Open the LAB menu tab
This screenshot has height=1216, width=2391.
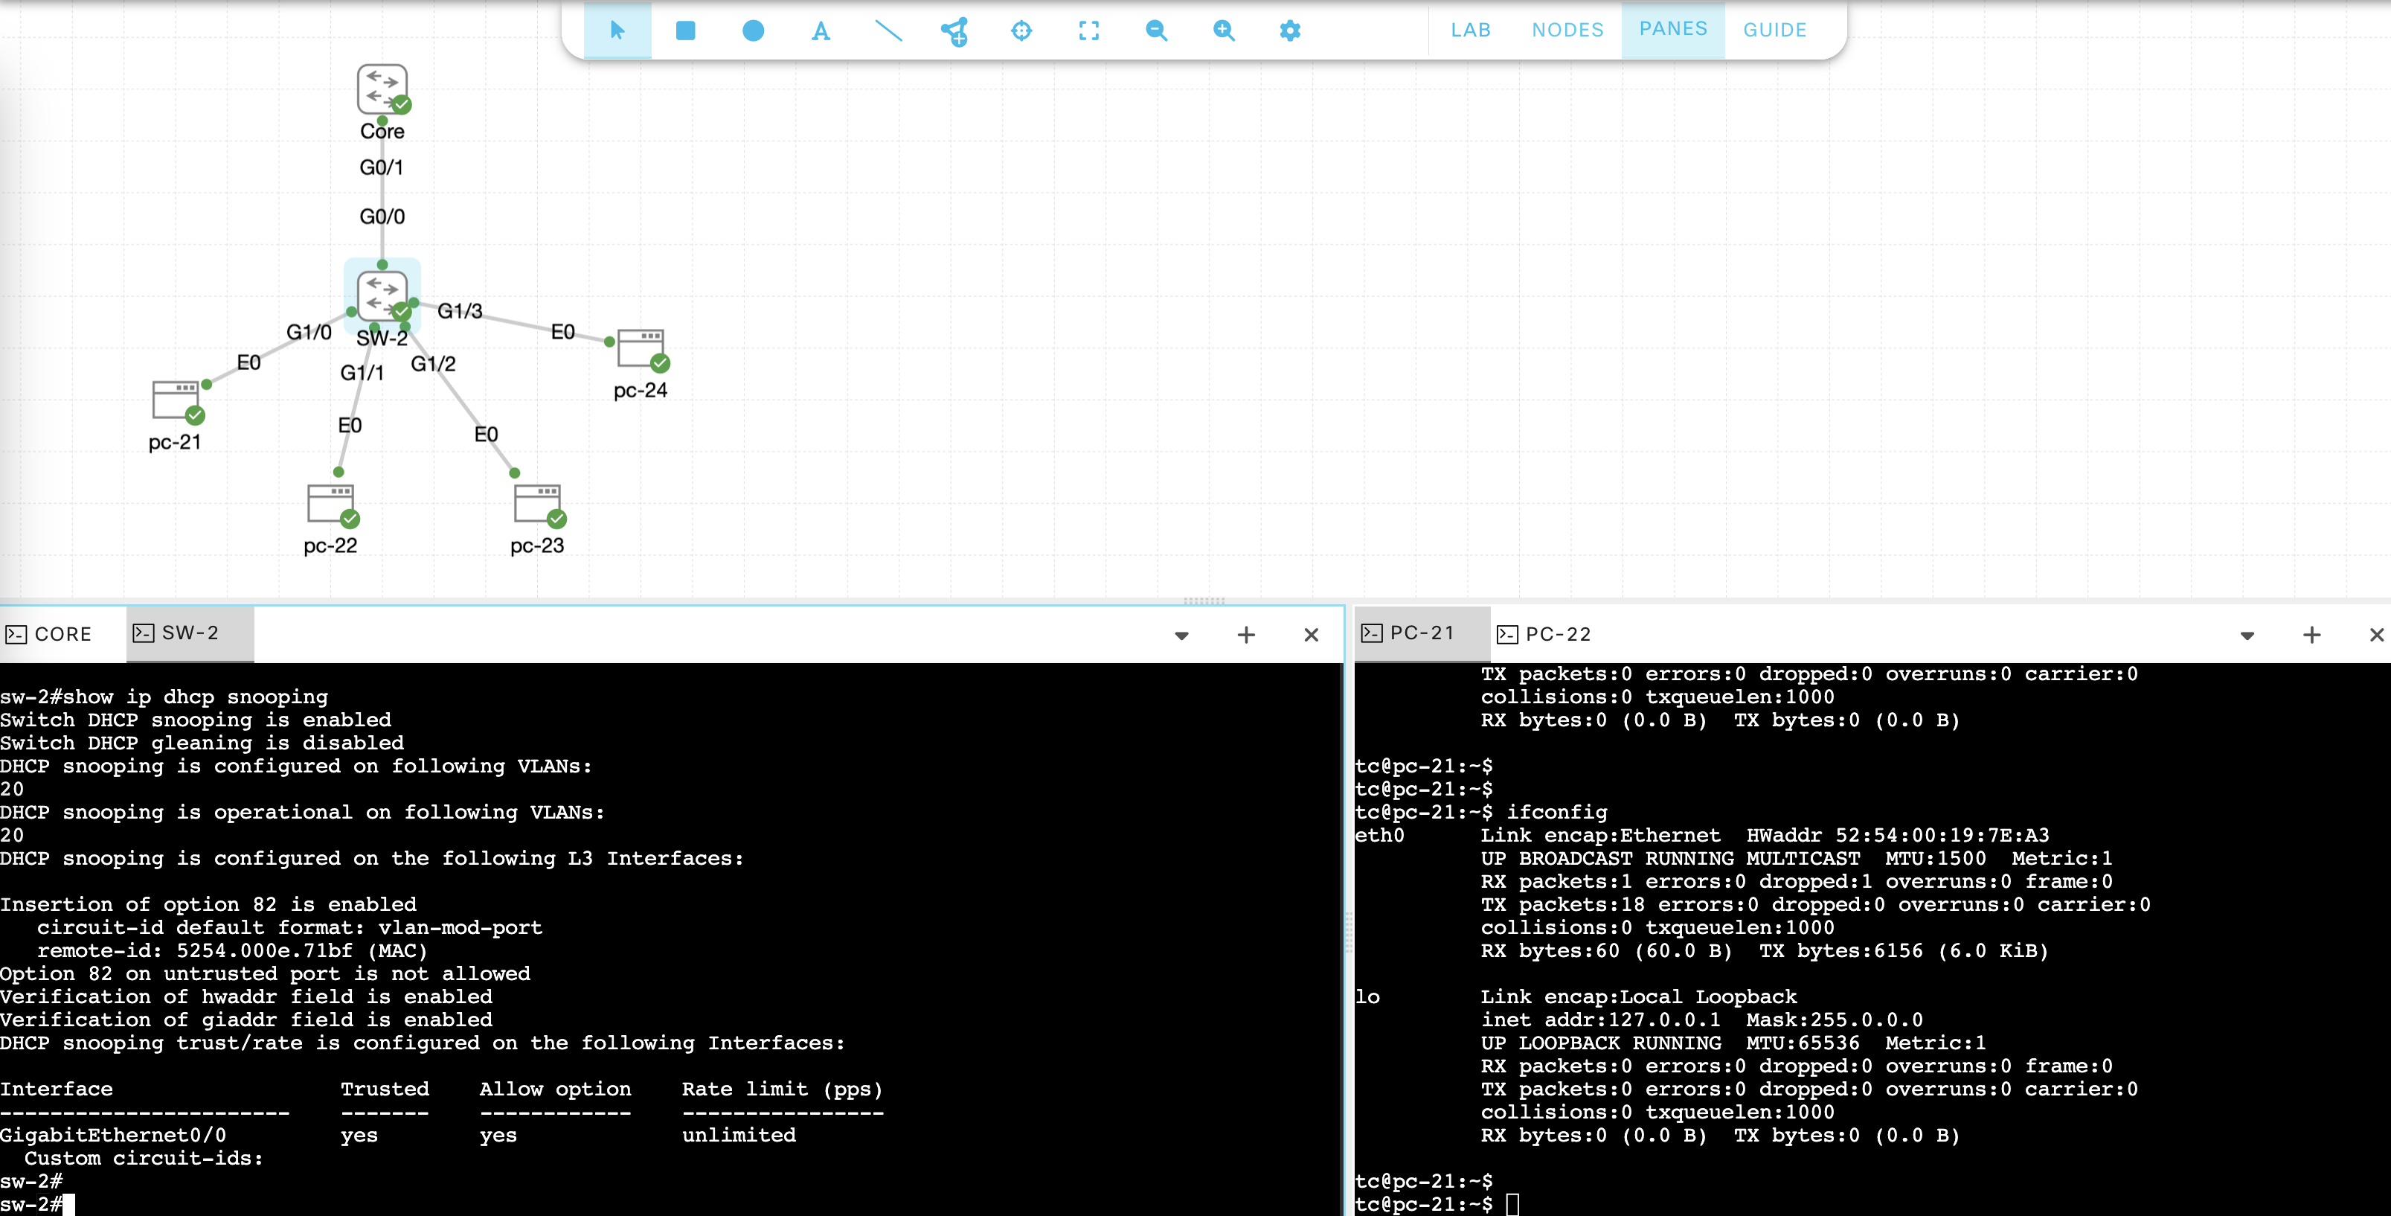(x=1470, y=30)
